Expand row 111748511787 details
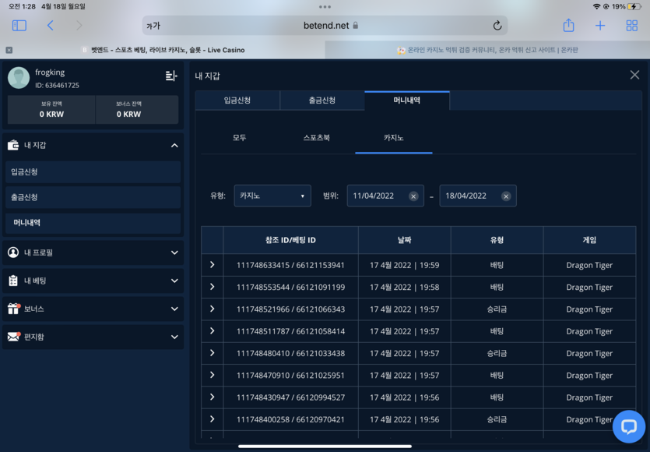650x452 pixels. point(212,330)
